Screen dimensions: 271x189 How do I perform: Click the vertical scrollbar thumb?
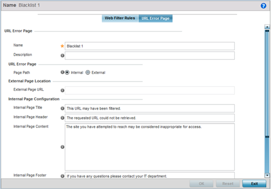click(267, 84)
